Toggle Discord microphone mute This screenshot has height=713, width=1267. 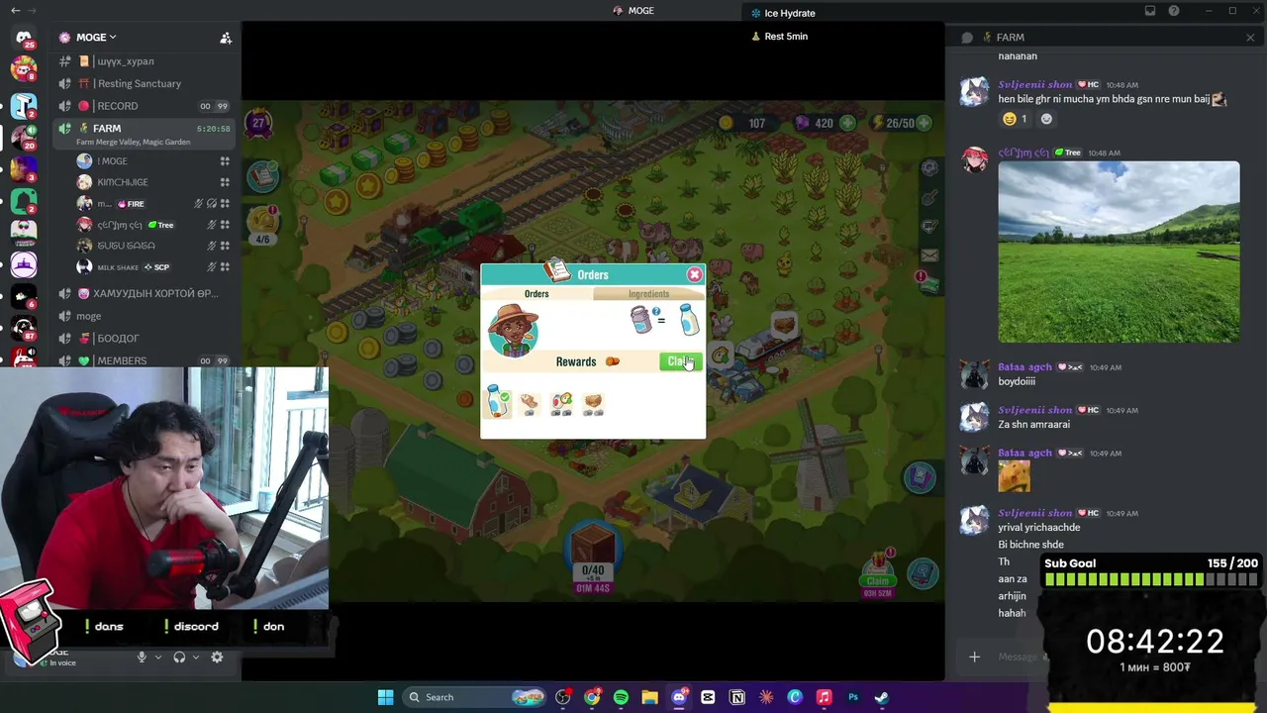coord(142,658)
